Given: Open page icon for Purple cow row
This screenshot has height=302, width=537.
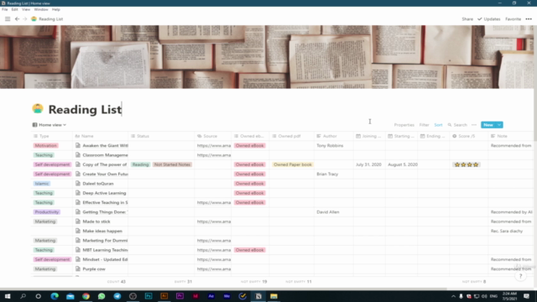Looking at the screenshot, I should [x=78, y=269].
